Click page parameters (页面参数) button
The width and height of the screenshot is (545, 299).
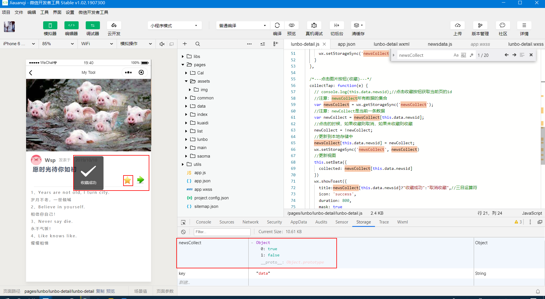[165, 291]
